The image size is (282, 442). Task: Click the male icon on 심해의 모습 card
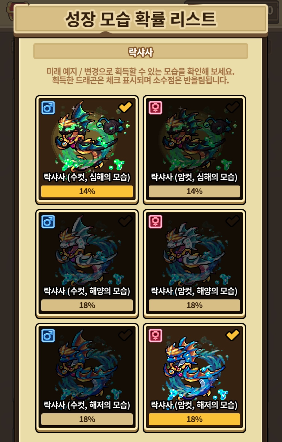pyautogui.click(x=48, y=108)
